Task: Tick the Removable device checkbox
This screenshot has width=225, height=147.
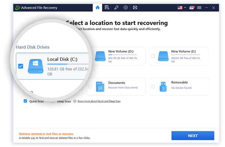Action: (x=153, y=86)
